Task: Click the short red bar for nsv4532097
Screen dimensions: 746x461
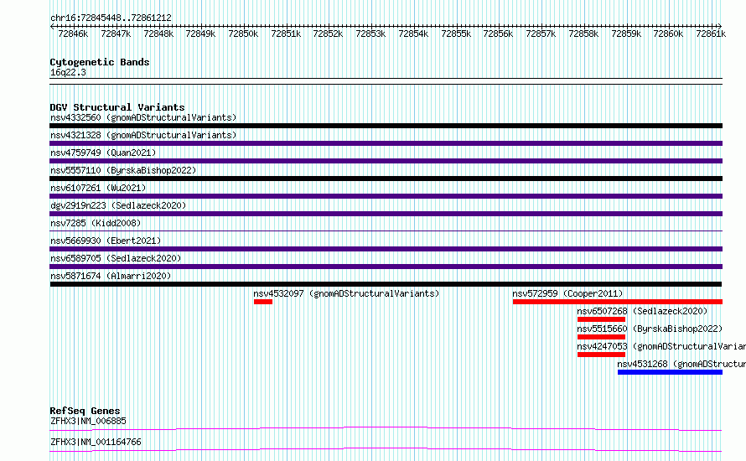Action: (x=263, y=302)
